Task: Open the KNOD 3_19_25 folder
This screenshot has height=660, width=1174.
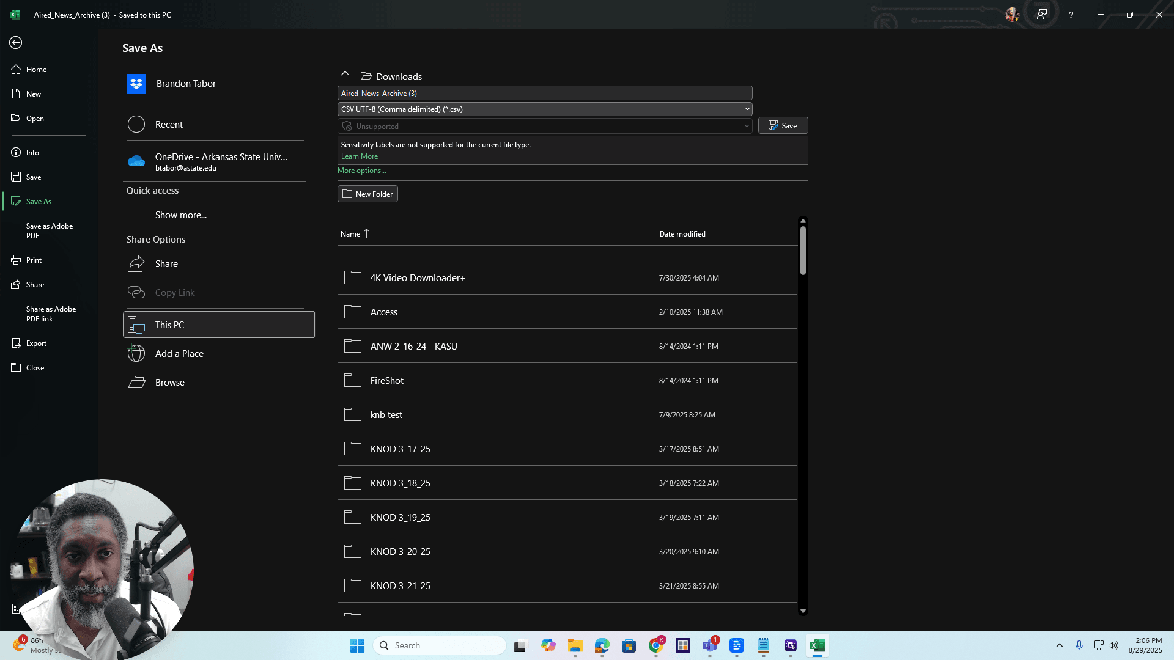Action: point(567,518)
